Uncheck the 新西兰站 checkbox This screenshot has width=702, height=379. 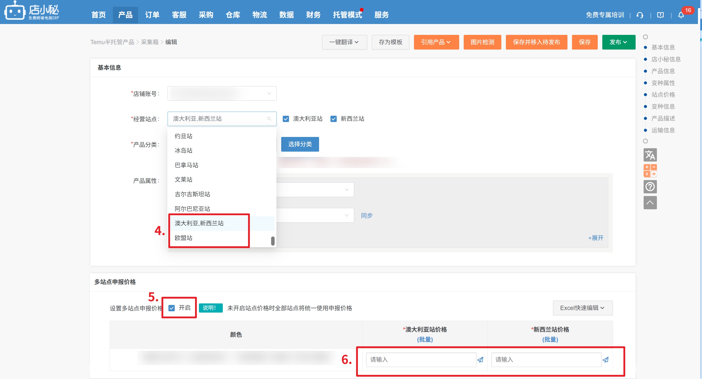click(333, 119)
